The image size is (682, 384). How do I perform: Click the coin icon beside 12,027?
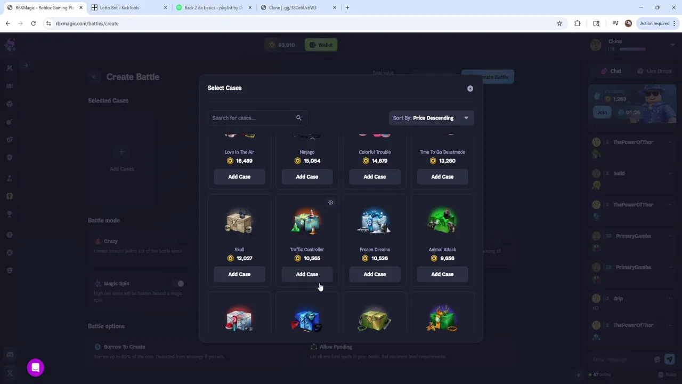pos(230,258)
